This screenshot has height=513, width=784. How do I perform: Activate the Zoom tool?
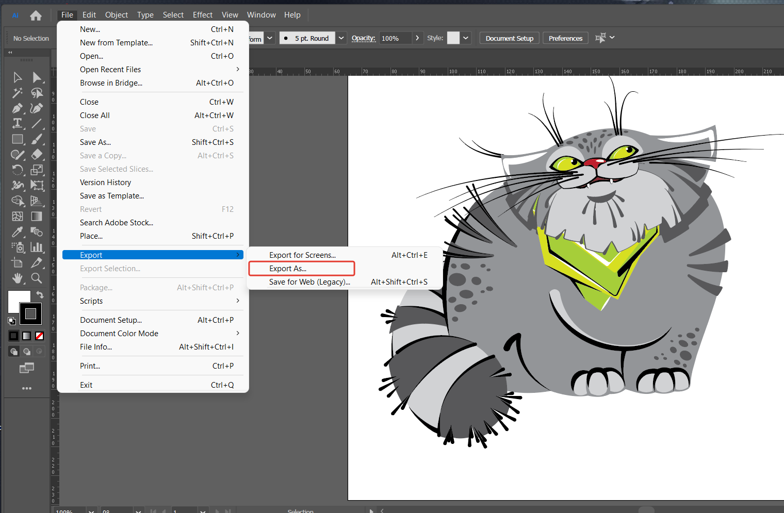point(37,278)
